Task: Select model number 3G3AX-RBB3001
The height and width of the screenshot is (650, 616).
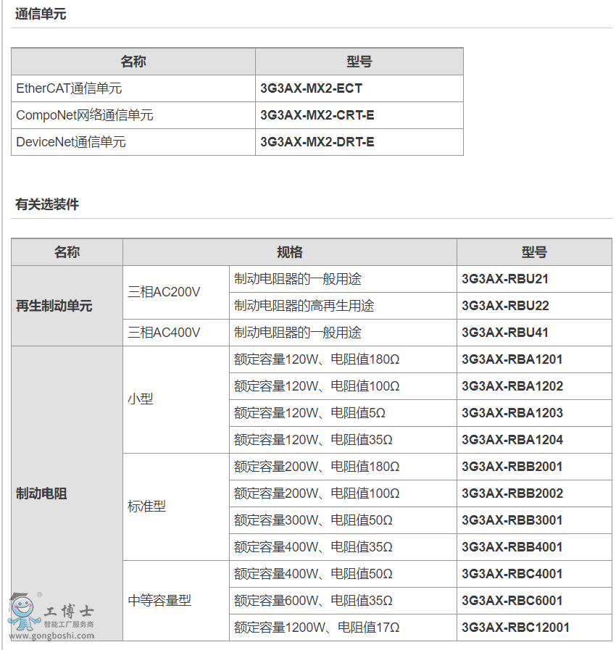Action: pyautogui.click(x=512, y=520)
